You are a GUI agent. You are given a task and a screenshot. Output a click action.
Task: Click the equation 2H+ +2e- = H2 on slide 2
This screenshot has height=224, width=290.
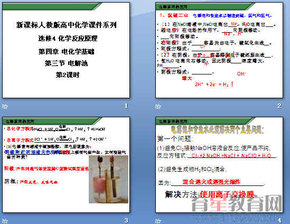coord(214,85)
